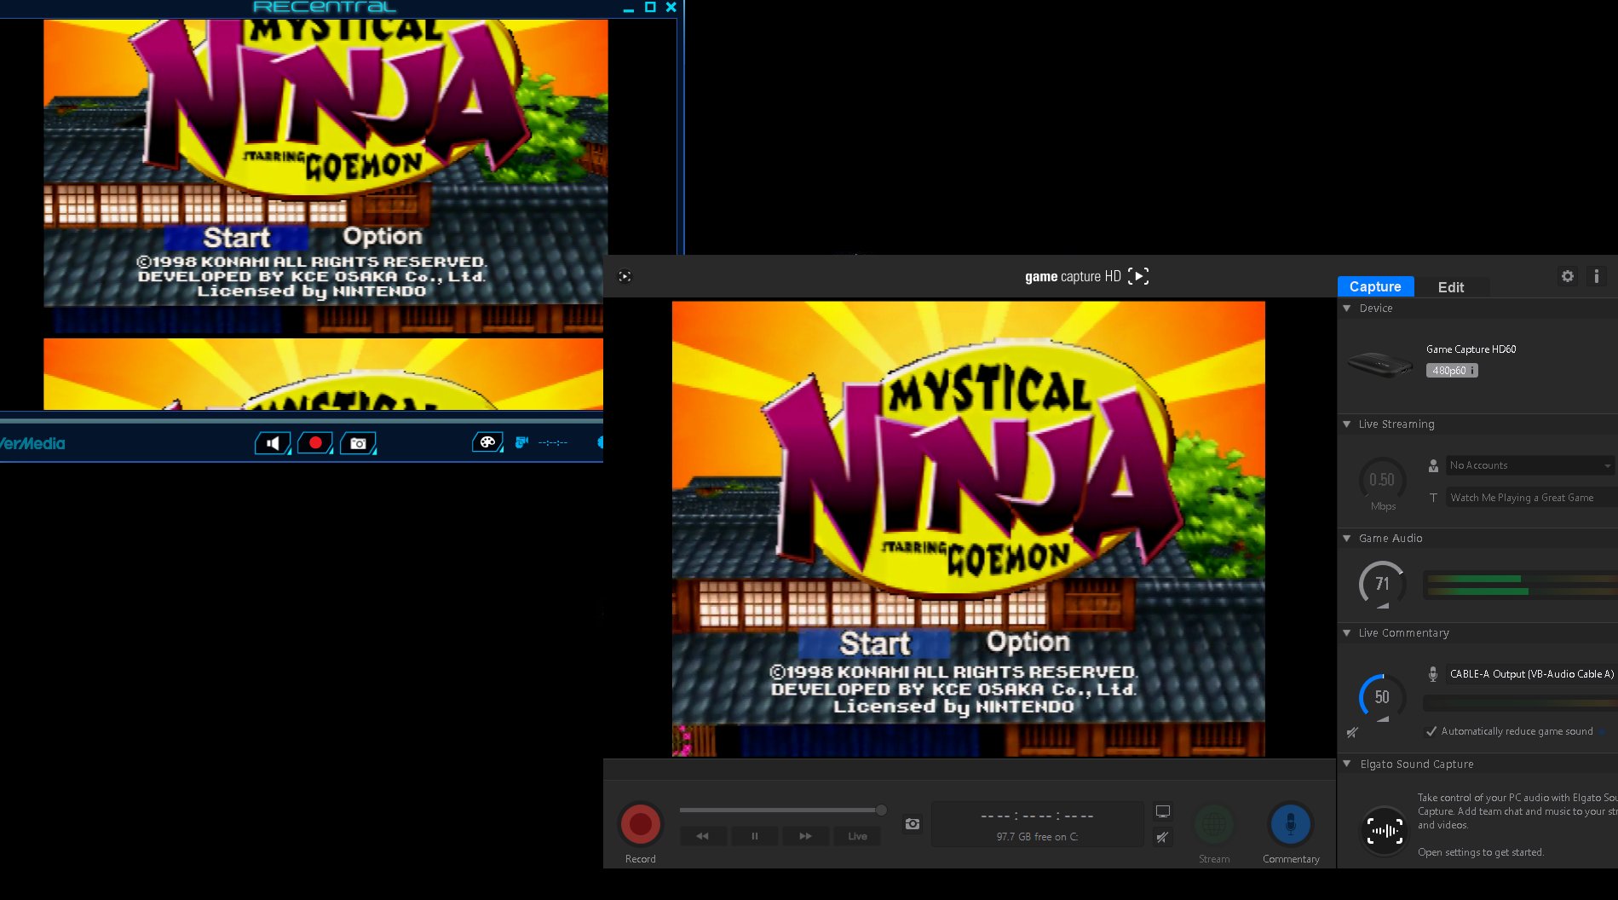Click the Elgato Sound Capture waveform icon
This screenshot has width=1618, height=900.
(x=1385, y=829)
